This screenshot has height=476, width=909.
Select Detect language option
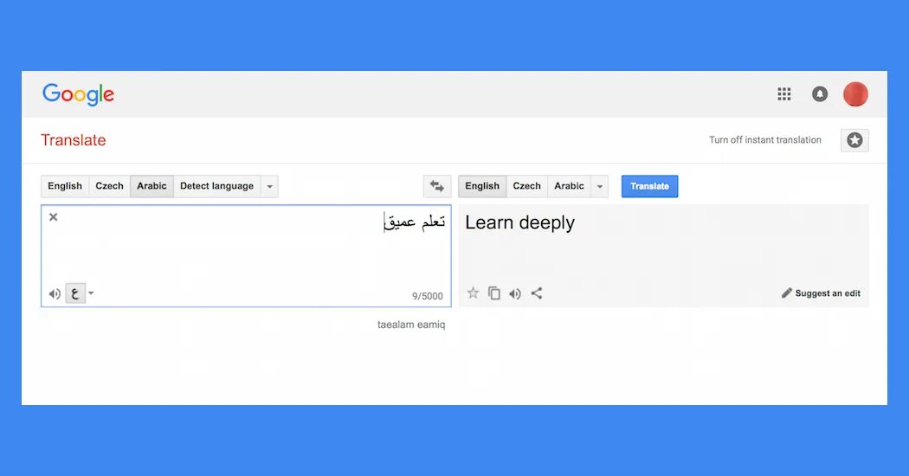216,186
